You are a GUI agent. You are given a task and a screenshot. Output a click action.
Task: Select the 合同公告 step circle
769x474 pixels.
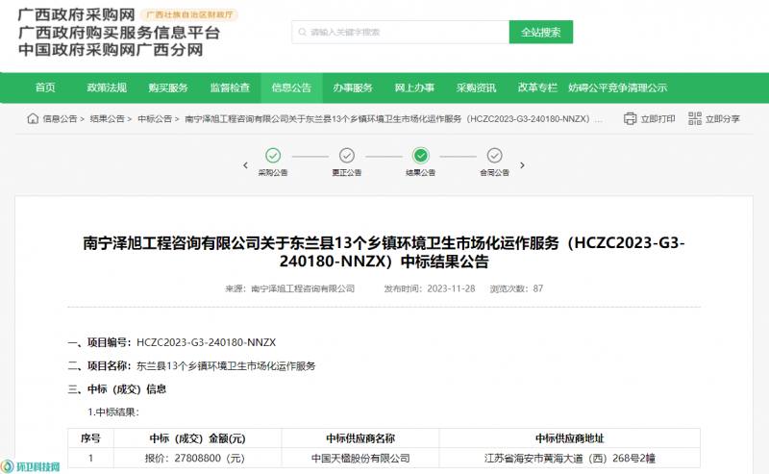pos(494,156)
